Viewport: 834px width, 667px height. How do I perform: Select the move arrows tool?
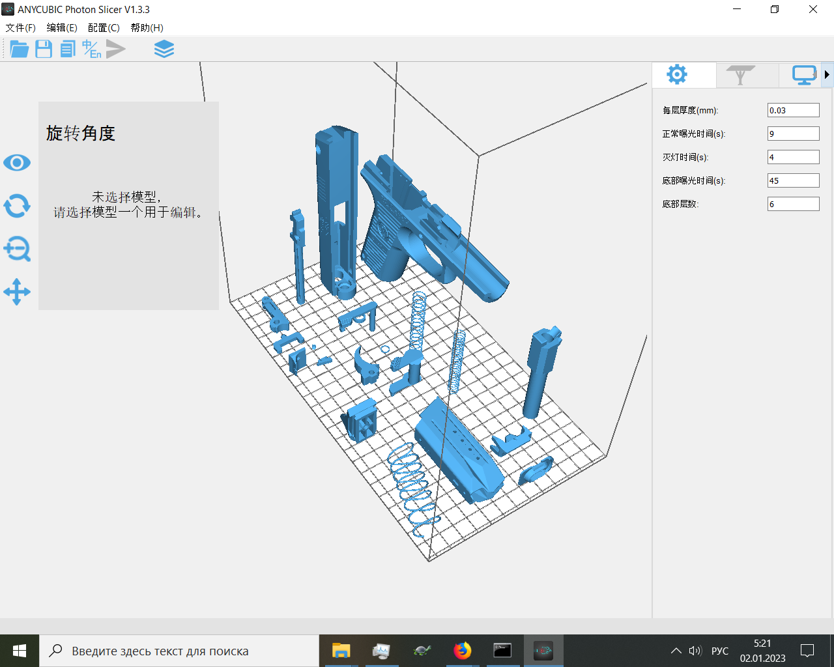pos(17,292)
